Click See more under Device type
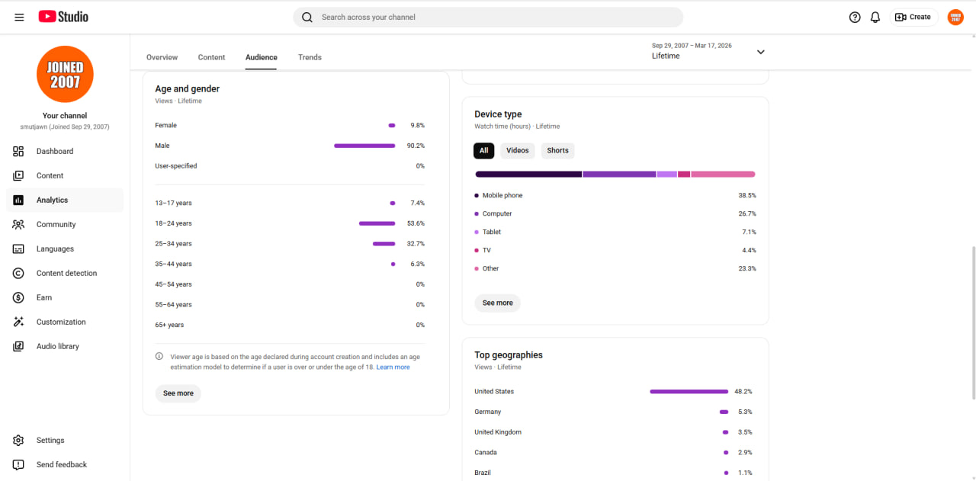This screenshot has height=481, width=976. [498, 303]
